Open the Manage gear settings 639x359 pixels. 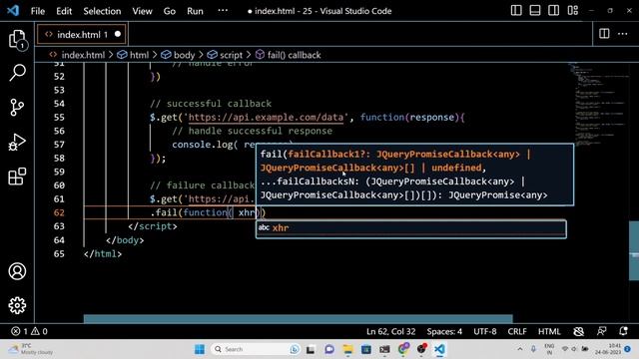tap(17, 305)
